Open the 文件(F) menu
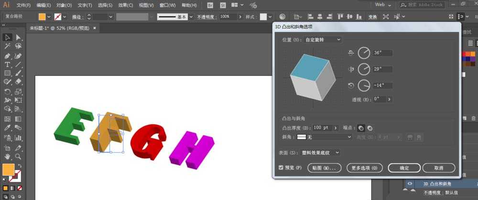This screenshot has height=200, width=478. pyautogui.click(x=23, y=5)
